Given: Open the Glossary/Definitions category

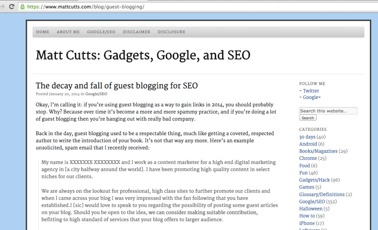Looking at the screenshot, I should click(322, 195).
